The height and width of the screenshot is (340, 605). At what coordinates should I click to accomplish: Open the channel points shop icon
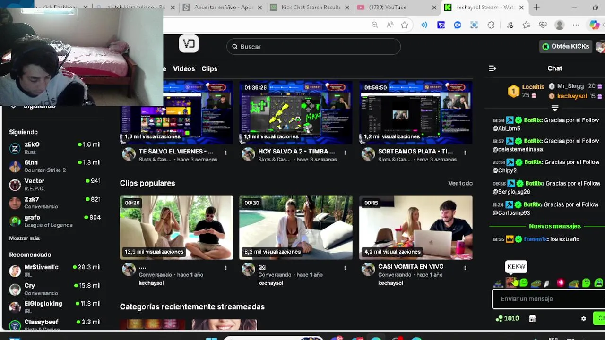tap(532, 319)
